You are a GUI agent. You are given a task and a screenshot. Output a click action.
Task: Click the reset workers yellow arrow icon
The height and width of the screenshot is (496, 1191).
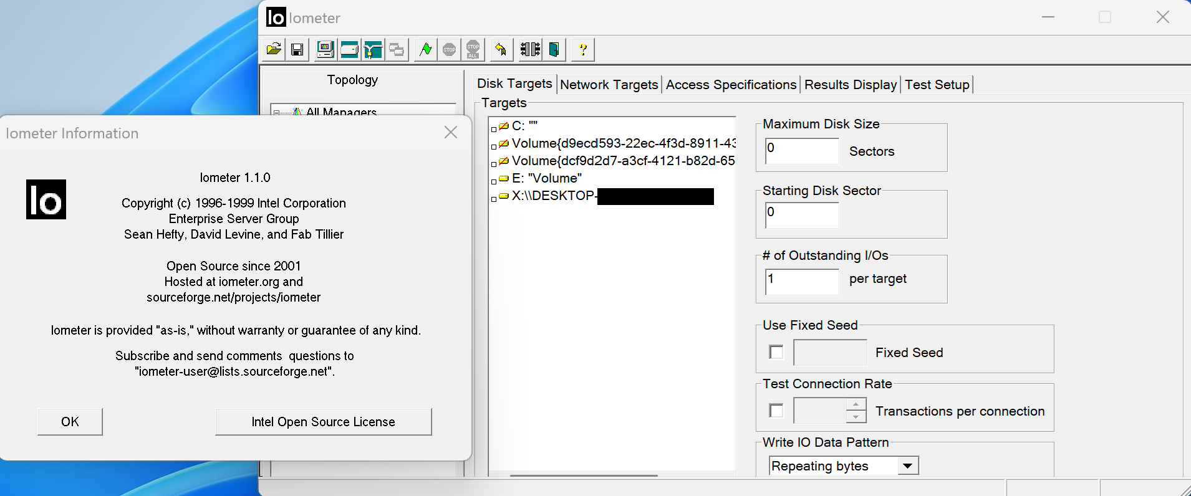(x=501, y=49)
